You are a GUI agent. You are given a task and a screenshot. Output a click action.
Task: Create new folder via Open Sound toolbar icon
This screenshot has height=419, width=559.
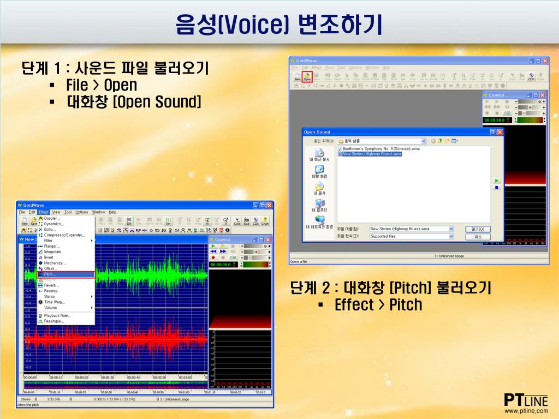447,141
